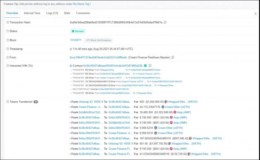Open the Transaction Hash help icon

coord(8,22)
